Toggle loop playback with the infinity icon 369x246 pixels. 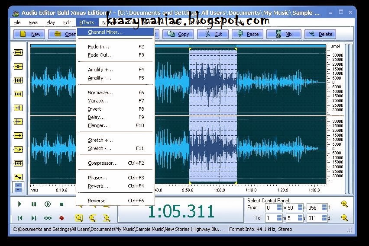(48, 218)
